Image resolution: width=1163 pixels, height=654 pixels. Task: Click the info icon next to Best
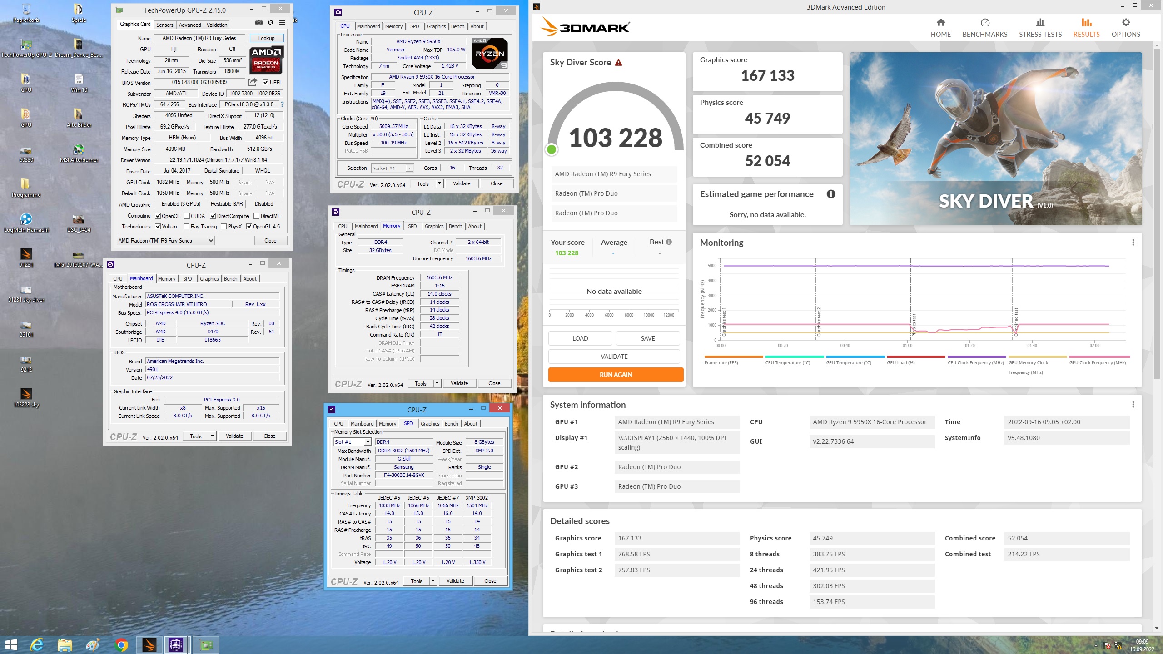click(669, 242)
